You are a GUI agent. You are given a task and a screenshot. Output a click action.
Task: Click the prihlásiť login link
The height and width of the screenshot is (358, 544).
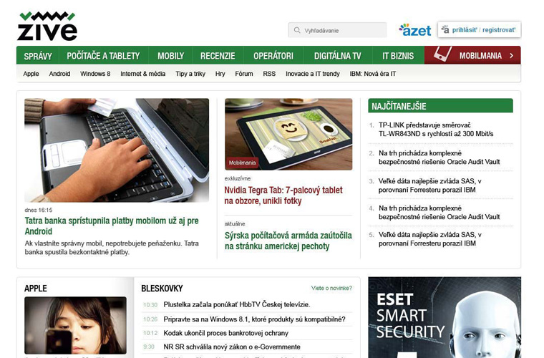click(x=465, y=30)
